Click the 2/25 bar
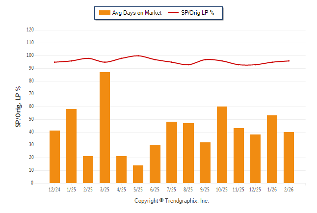 (88, 169)
